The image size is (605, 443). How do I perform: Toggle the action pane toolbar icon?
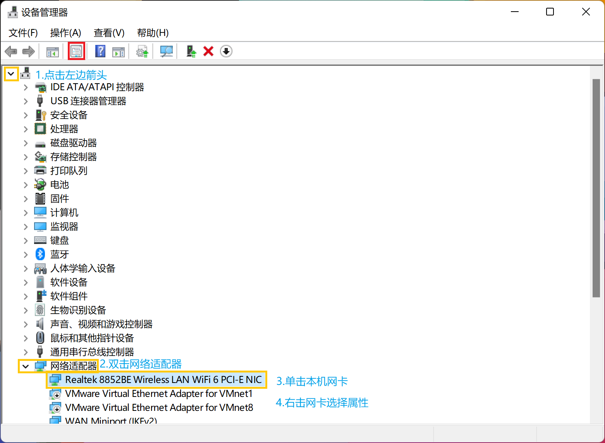pos(119,52)
